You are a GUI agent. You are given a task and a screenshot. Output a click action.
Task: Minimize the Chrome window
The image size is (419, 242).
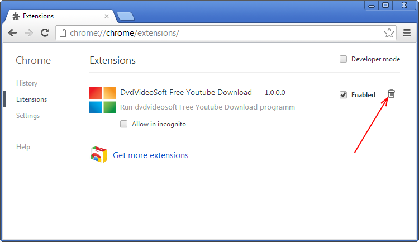click(x=372, y=5)
